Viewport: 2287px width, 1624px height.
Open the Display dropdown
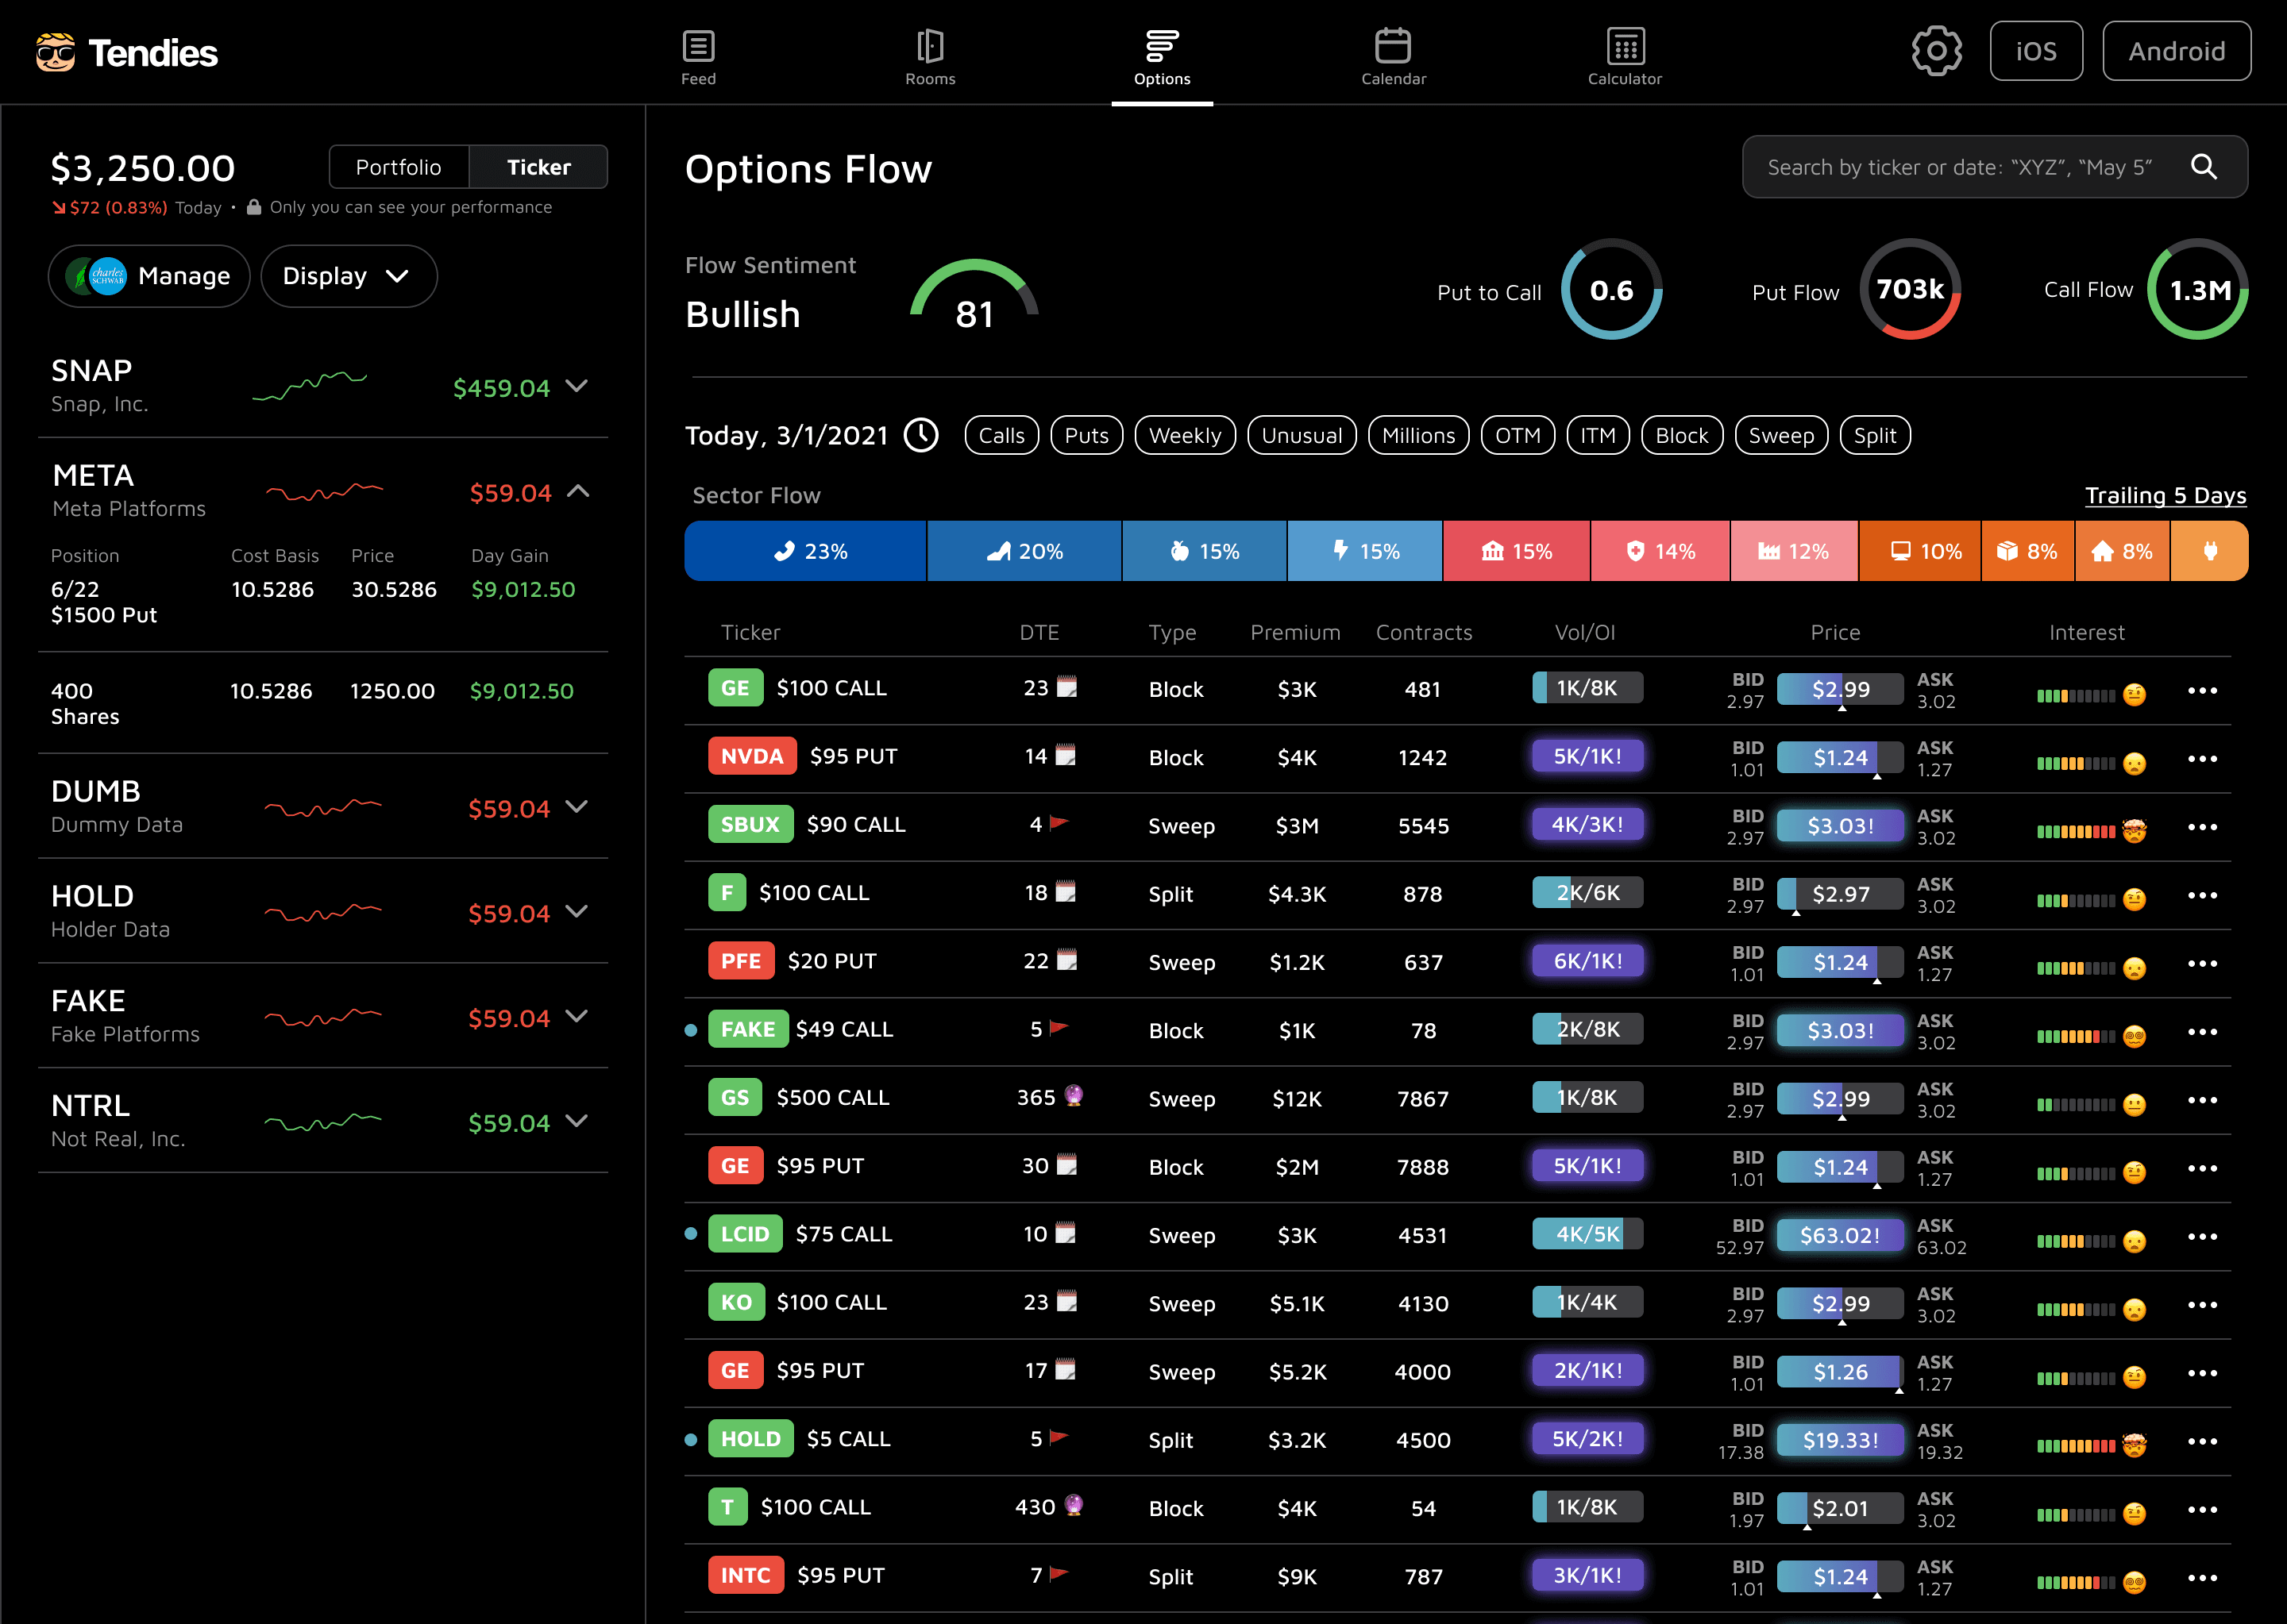coord(348,276)
